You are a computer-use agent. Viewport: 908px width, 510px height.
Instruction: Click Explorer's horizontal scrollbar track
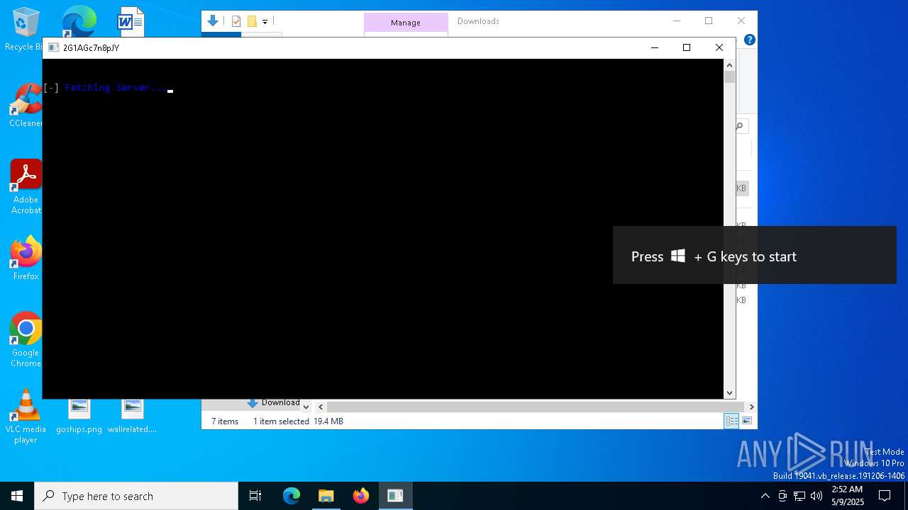point(536,407)
